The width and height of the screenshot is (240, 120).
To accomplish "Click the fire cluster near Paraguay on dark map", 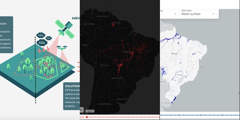I will point(119,68).
